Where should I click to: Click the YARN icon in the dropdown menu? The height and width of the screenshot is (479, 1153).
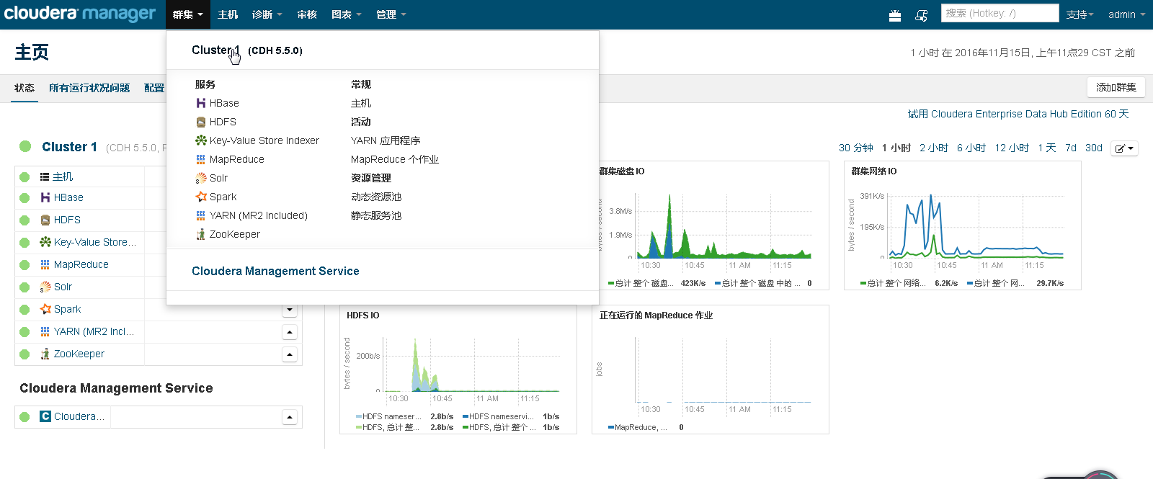point(201,215)
